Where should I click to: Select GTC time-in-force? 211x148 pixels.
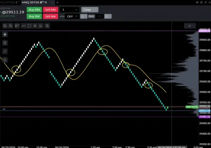[x=100, y=16]
